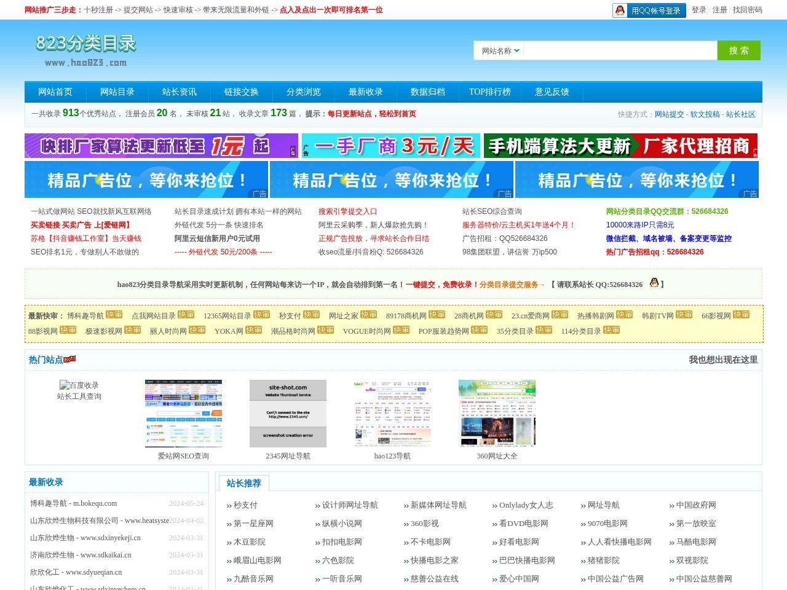This screenshot has height=590, width=787.
Task: Select the 站长推荐 tab
Action: click(x=244, y=483)
